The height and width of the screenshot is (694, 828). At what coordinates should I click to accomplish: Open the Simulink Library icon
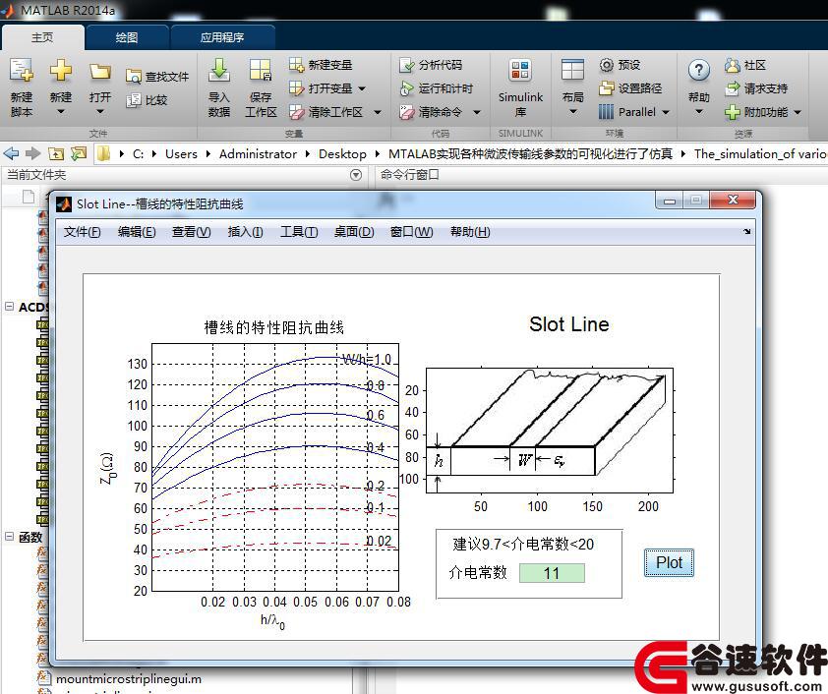520,70
